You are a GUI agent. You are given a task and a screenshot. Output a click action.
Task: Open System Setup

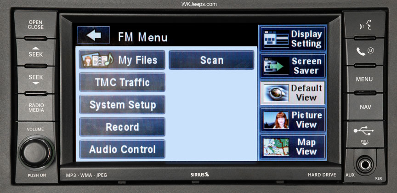[x=122, y=105]
